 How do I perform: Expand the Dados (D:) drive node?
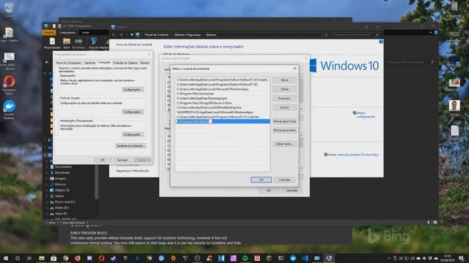click(x=47, y=207)
